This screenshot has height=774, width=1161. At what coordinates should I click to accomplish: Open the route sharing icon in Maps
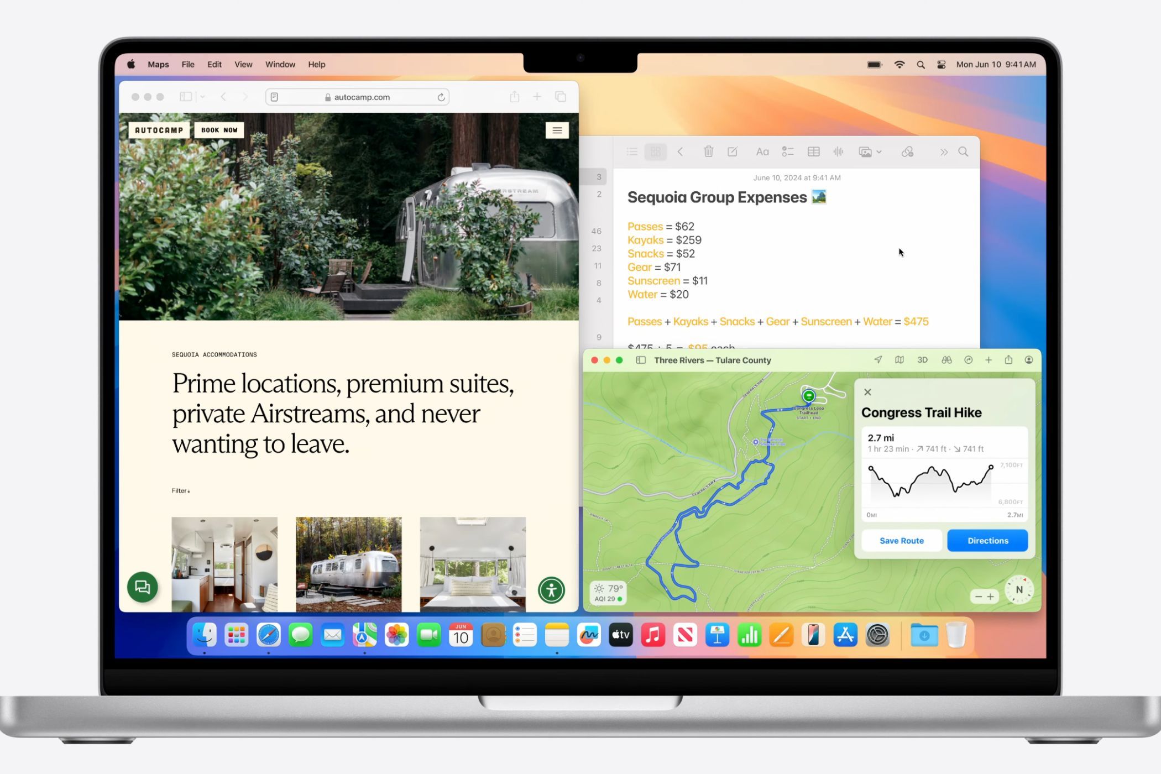coord(1009,360)
